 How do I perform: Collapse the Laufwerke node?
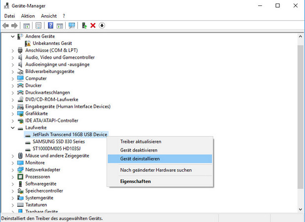coord(13,128)
